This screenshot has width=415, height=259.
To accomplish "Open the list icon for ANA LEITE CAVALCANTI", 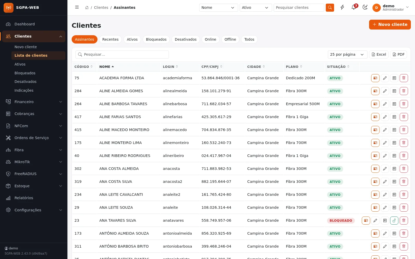I will click(x=394, y=195).
